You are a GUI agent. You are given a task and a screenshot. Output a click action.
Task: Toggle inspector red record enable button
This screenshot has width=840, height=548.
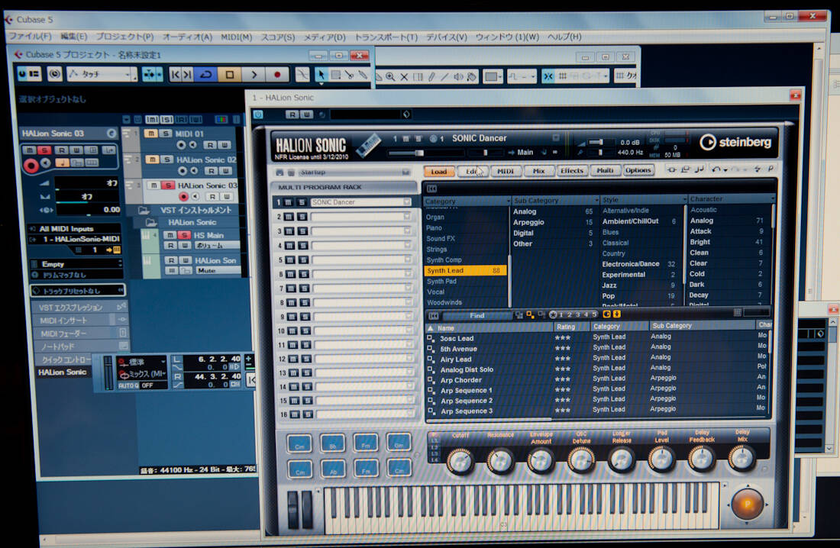[x=31, y=166]
